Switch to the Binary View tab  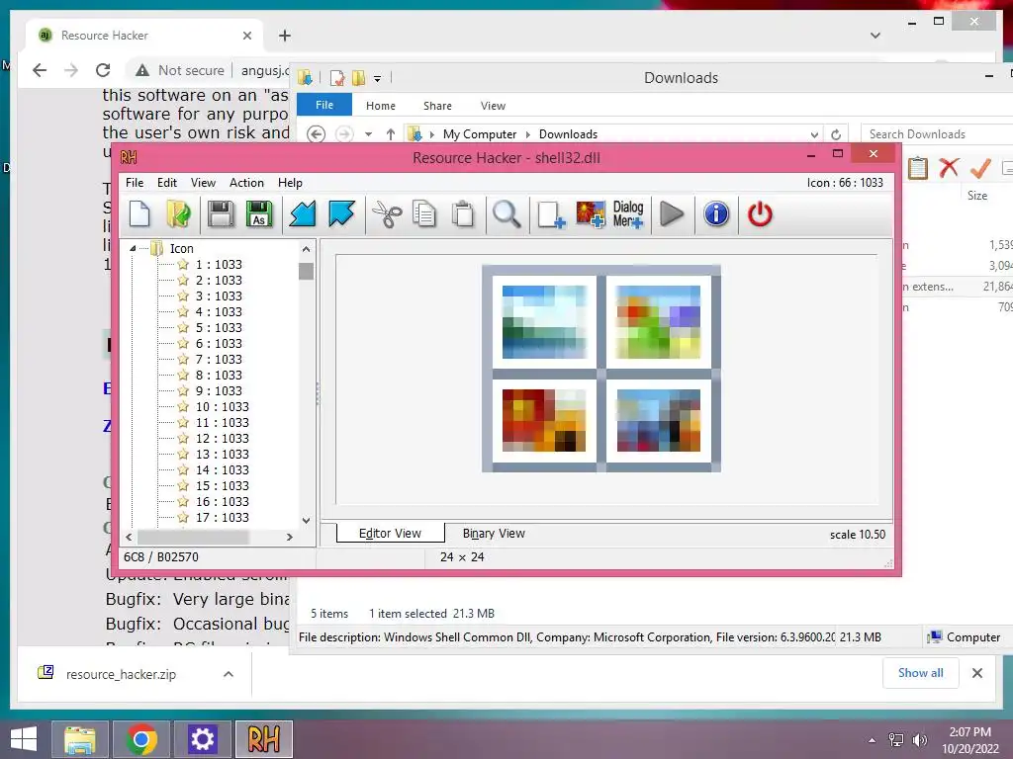[x=494, y=533]
